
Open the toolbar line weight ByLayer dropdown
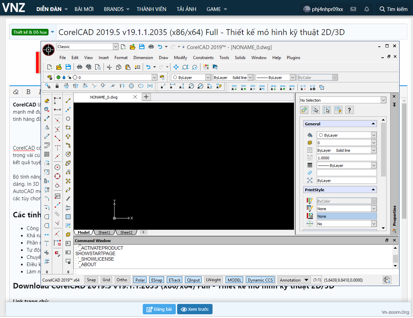[293, 78]
